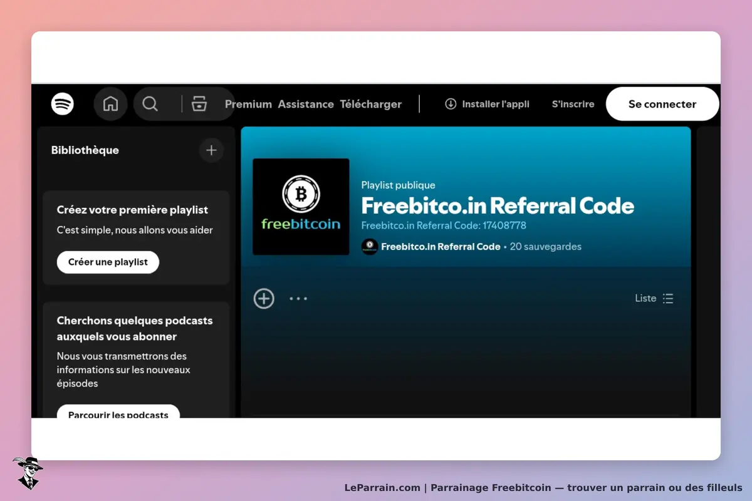Screen dimensions: 752x501
Task: Open the Liste view dropdown
Action: point(654,299)
